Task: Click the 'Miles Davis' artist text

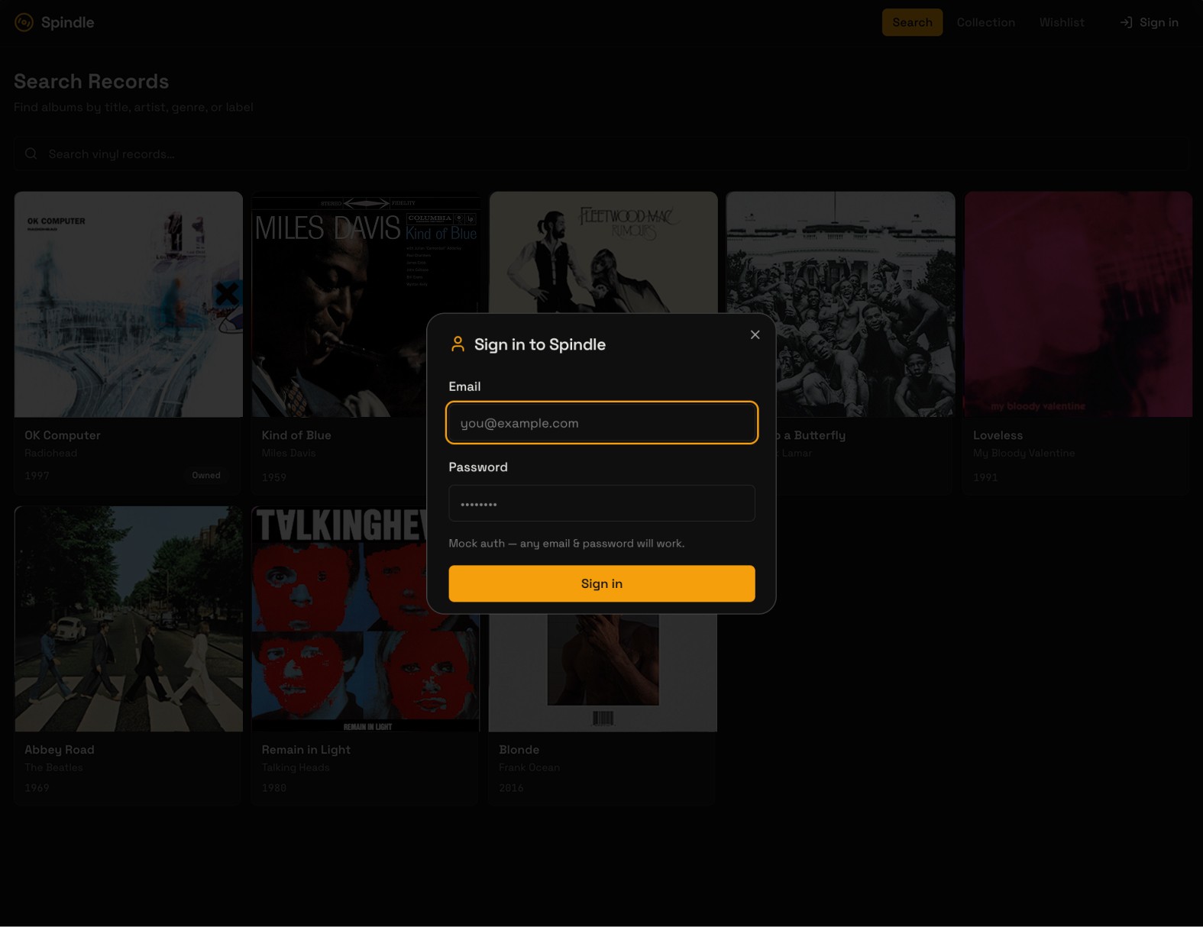Action: (x=289, y=453)
